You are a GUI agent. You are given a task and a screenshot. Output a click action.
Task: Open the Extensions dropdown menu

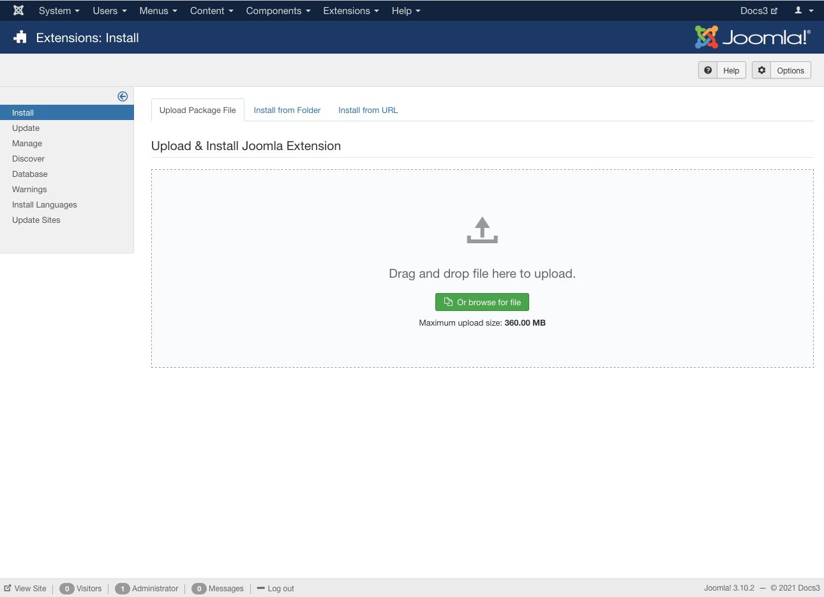[x=350, y=10]
